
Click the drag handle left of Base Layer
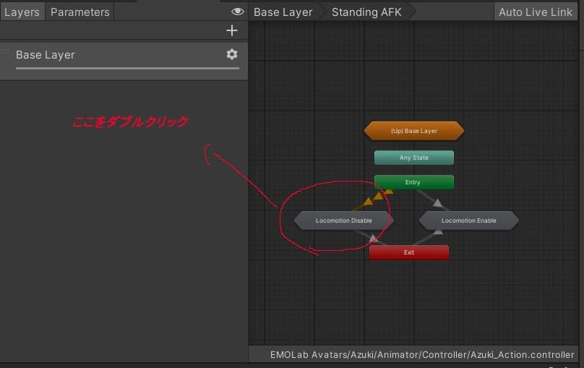pyautogui.click(x=7, y=54)
